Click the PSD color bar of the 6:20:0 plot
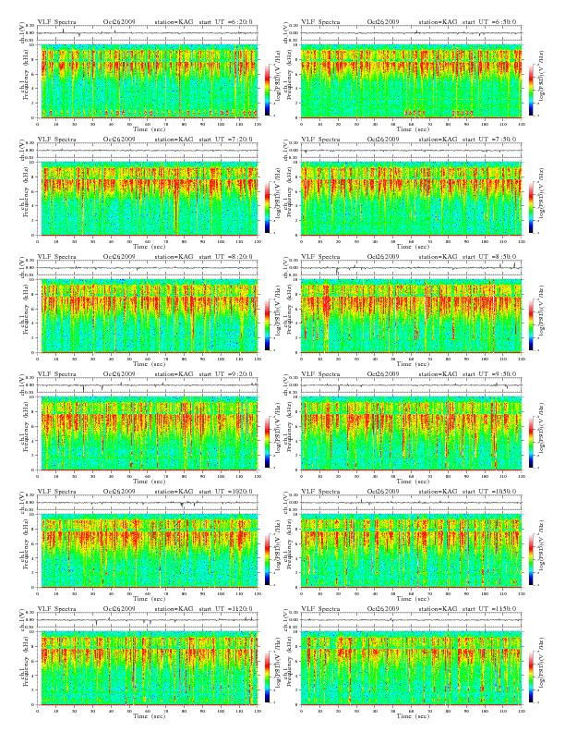This screenshot has height=732, width=565. (x=267, y=90)
